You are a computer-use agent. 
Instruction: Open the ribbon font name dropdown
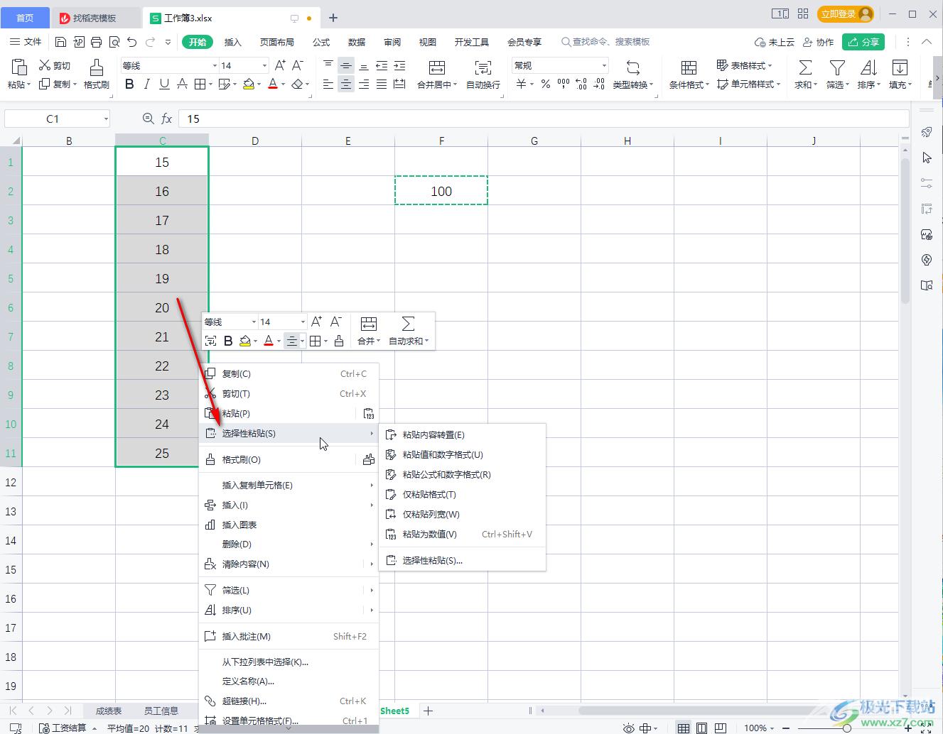pos(215,65)
